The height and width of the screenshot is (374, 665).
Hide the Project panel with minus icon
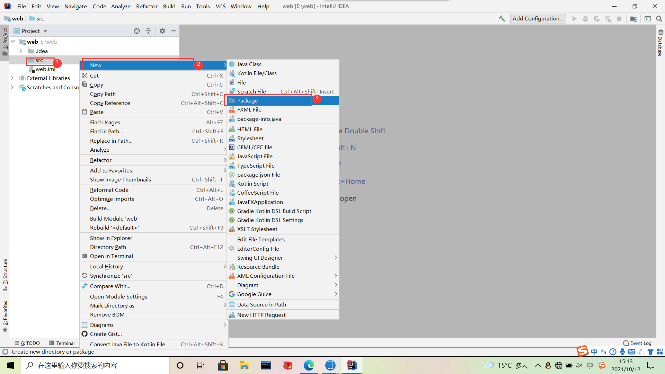pyautogui.click(x=174, y=31)
